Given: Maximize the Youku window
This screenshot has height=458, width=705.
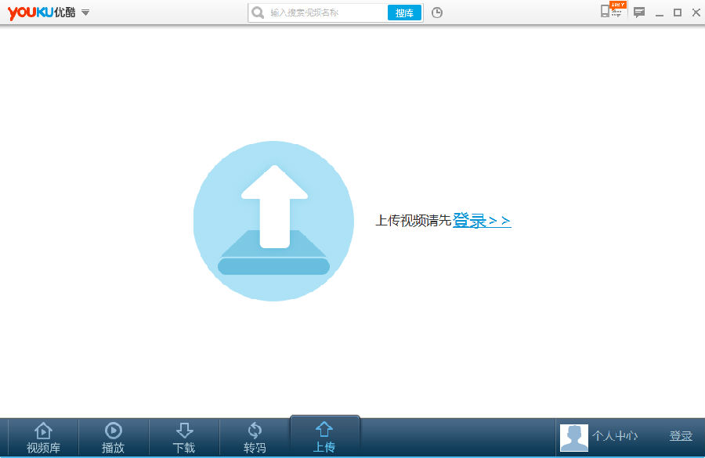Looking at the screenshot, I should (x=678, y=13).
